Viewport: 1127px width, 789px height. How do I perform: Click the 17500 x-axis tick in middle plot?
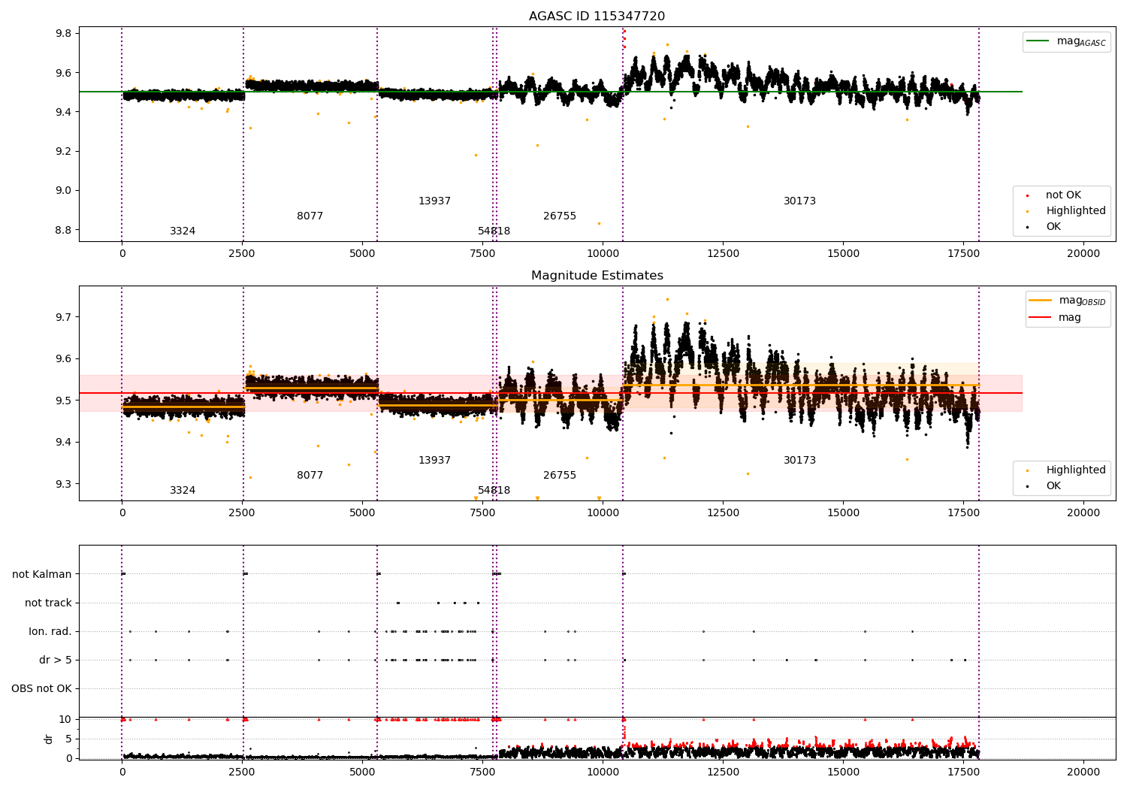(x=963, y=513)
